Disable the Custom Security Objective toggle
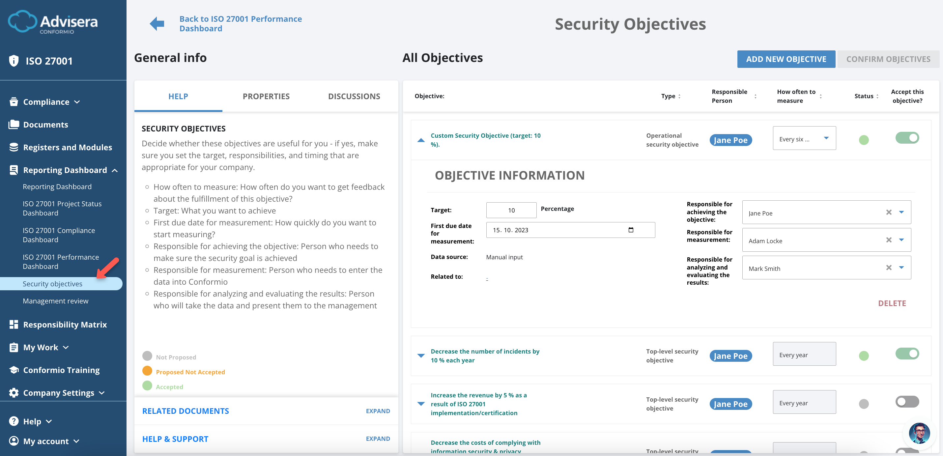The height and width of the screenshot is (456, 943). tap(907, 138)
